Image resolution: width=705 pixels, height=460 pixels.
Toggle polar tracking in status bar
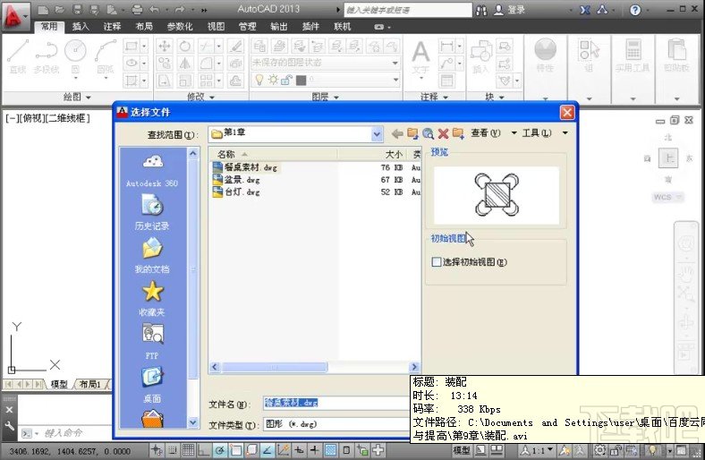(x=220, y=449)
